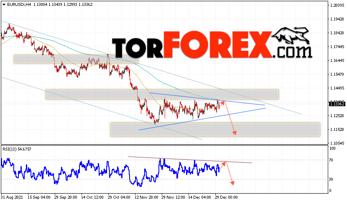The image size is (347, 202).
Task: Select the EURUSDi,H4 symbol label
Action: click(x=19, y=5)
